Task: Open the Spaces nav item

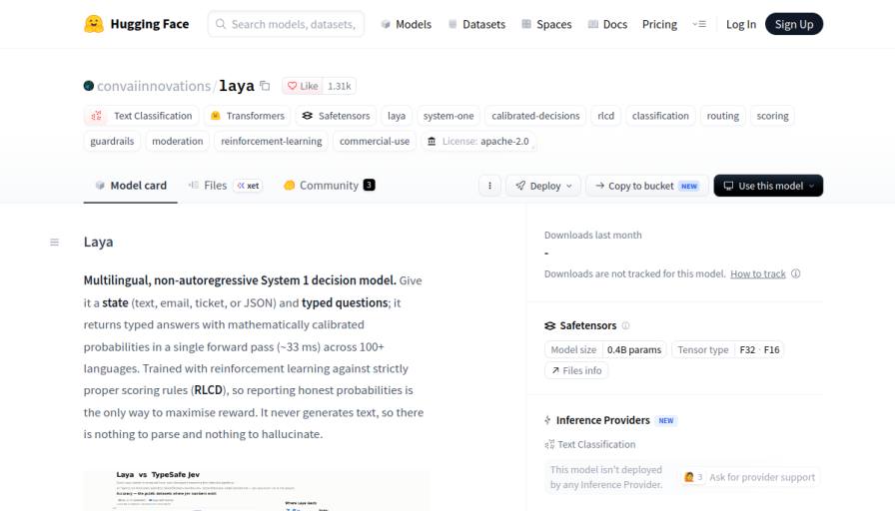Action: [546, 24]
